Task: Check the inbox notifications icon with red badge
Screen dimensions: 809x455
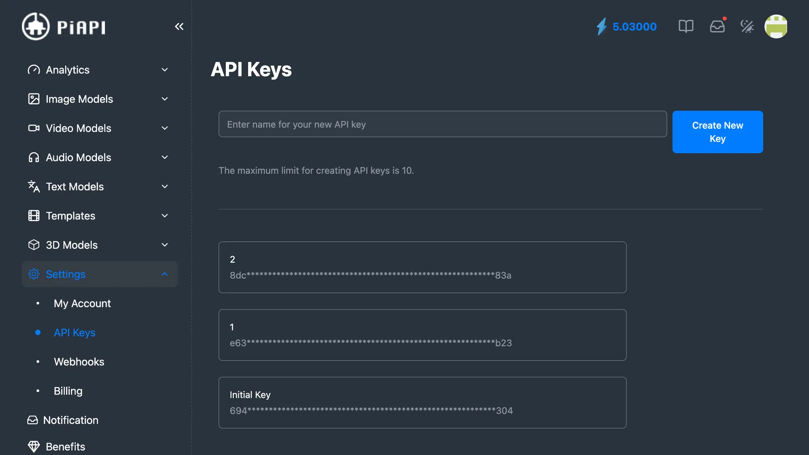Action: (717, 26)
